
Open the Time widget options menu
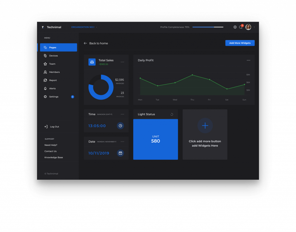click(122, 114)
